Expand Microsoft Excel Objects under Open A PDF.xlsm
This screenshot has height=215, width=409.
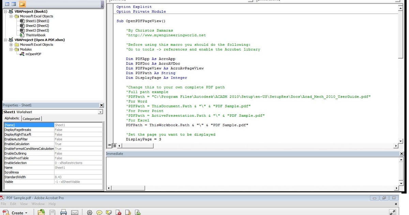11,44
